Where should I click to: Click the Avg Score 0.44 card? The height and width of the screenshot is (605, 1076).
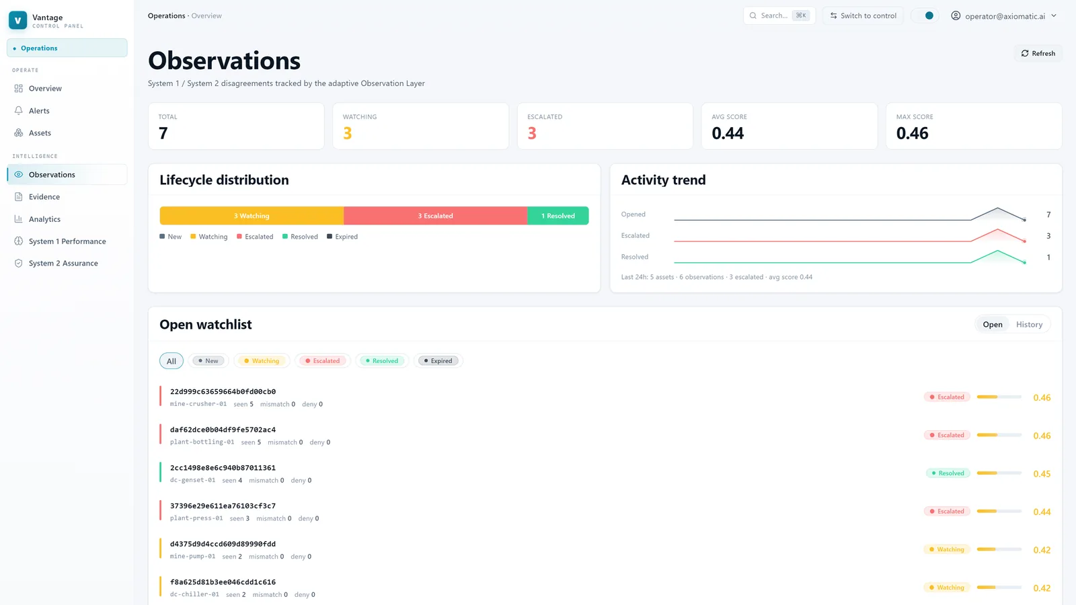pos(790,126)
